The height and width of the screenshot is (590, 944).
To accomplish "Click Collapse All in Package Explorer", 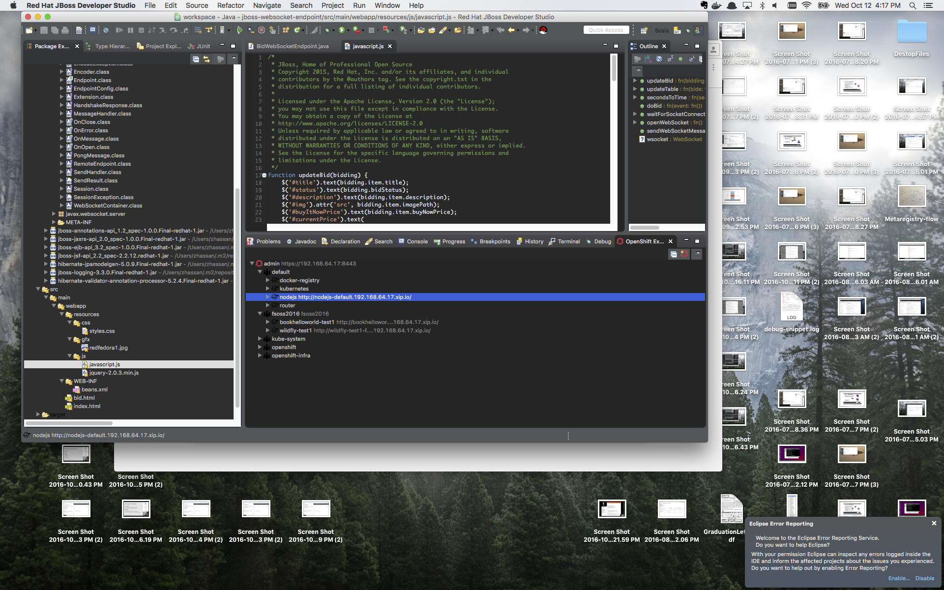I will 196,59.
